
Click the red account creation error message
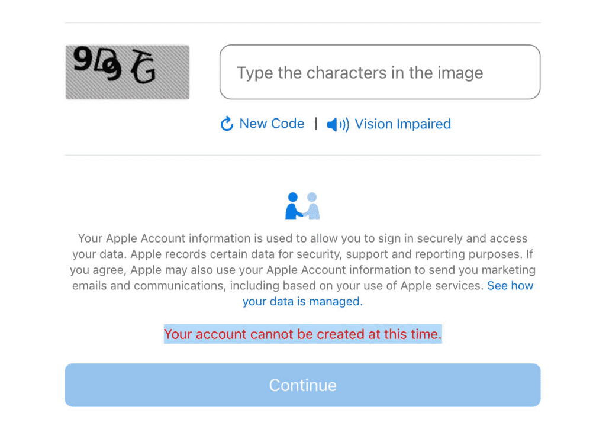click(302, 334)
